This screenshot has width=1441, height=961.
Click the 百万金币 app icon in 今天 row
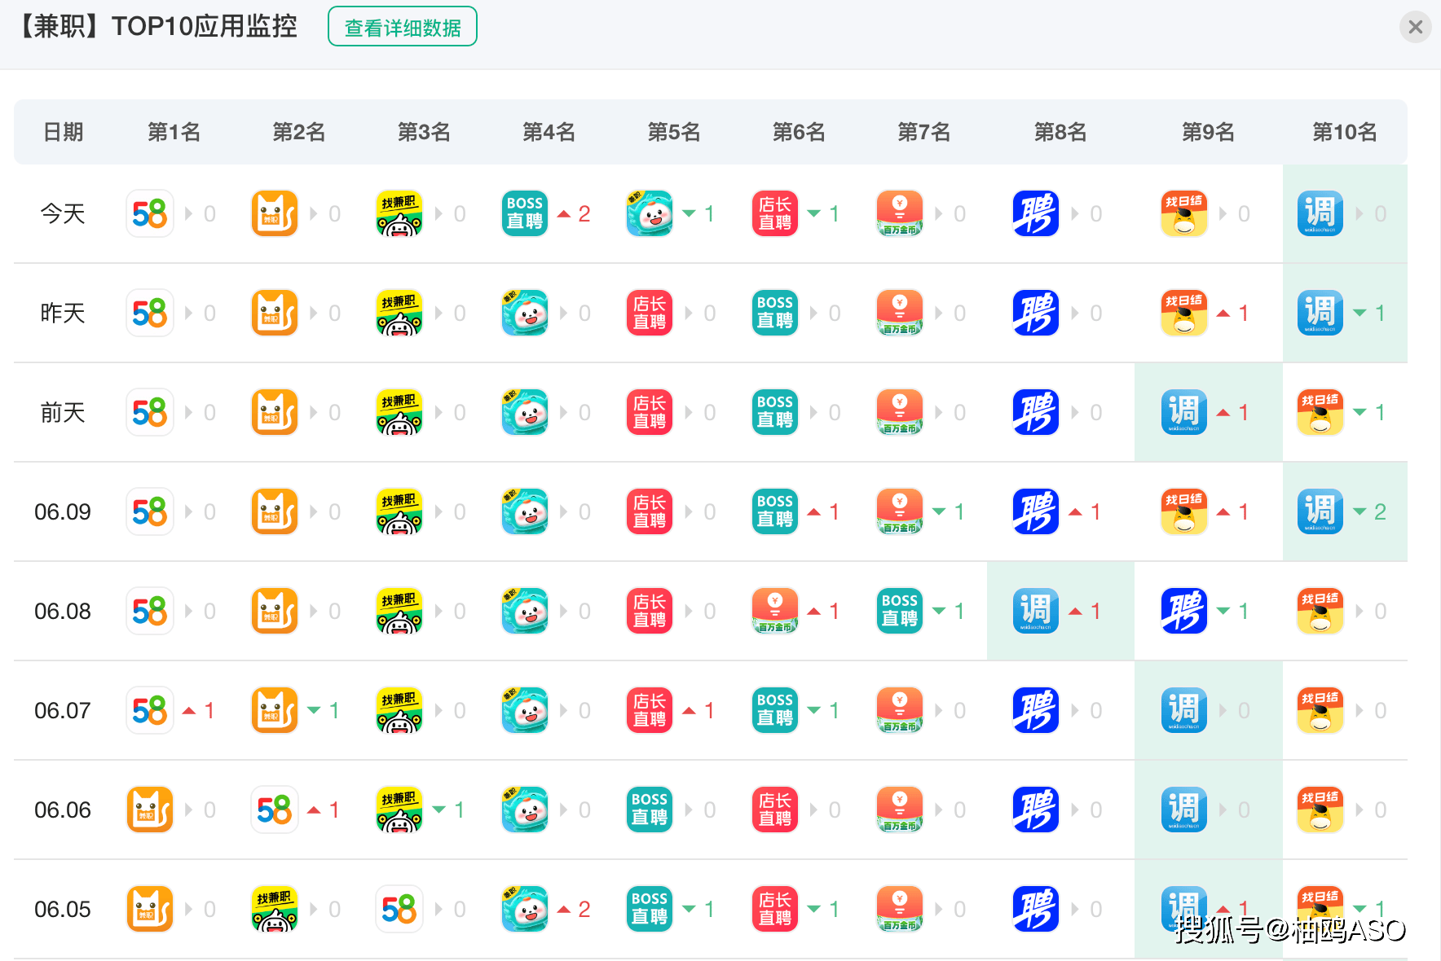(x=900, y=213)
